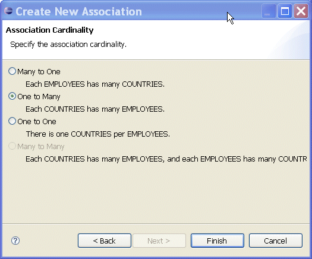This screenshot has height=259, width=312.
Task: Select the Many to One radio button
Action: [x=12, y=71]
